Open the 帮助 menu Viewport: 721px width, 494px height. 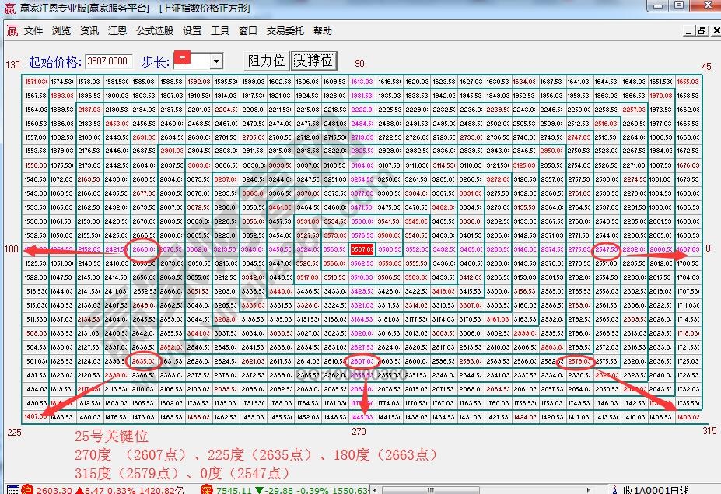(x=323, y=31)
